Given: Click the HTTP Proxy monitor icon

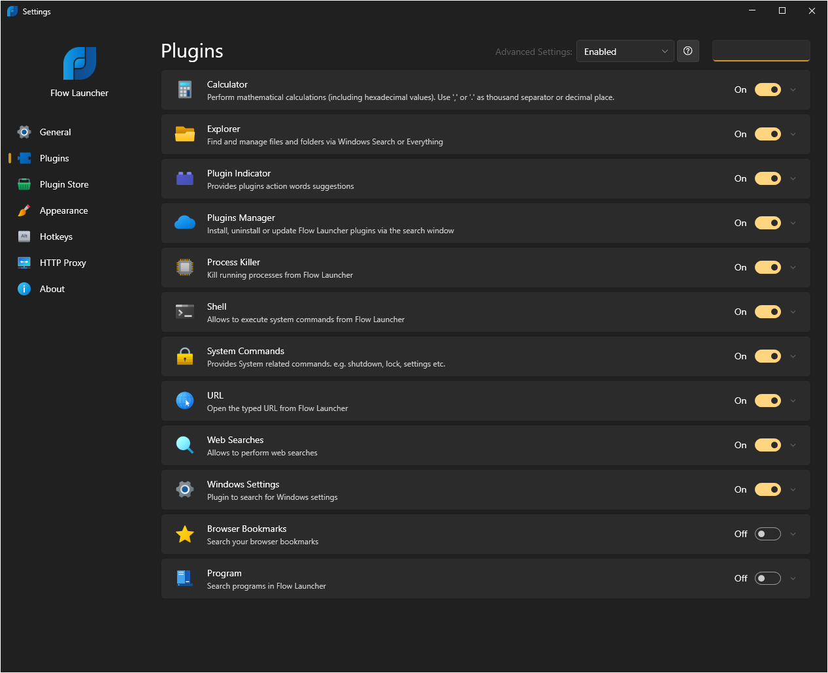Looking at the screenshot, I should 24,263.
